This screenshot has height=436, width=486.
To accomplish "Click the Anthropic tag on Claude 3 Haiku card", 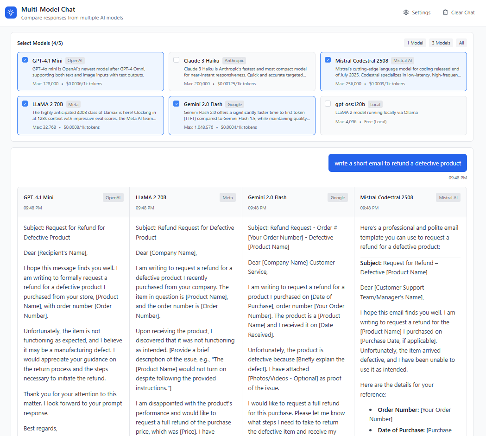I will [234, 61].
